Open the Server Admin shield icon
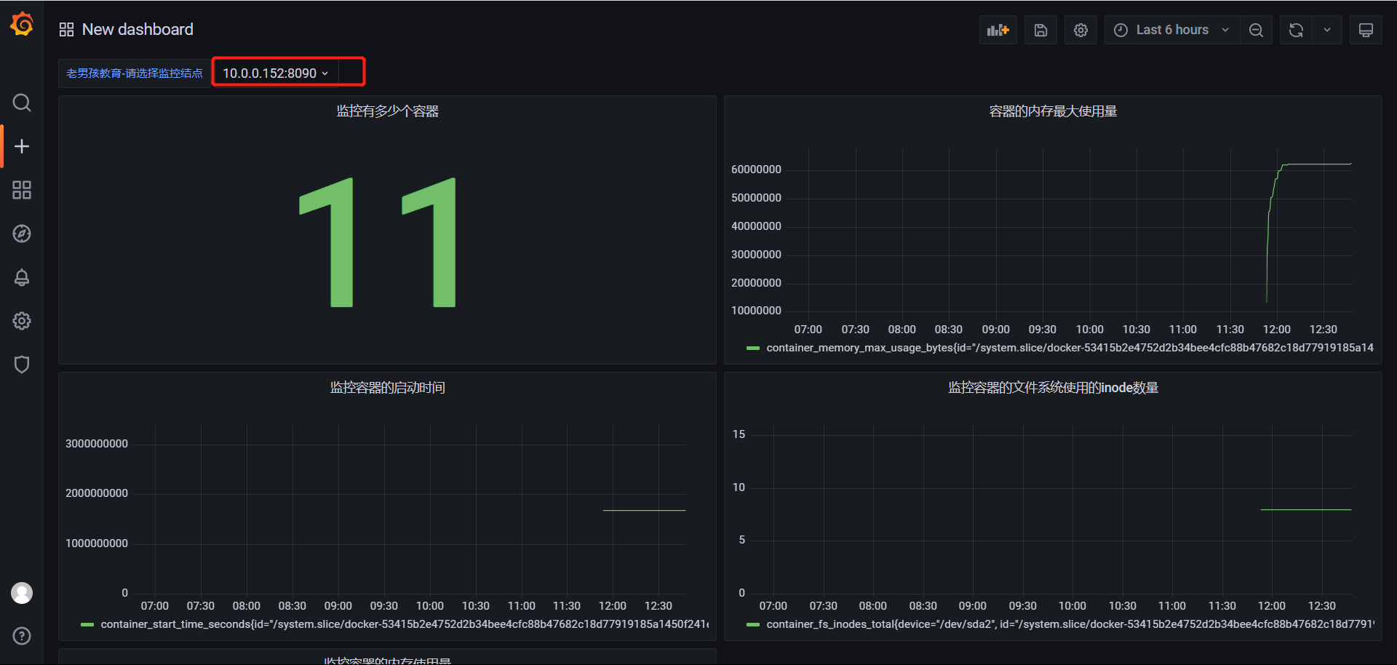The width and height of the screenshot is (1397, 665). pyautogui.click(x=22, y=365)
